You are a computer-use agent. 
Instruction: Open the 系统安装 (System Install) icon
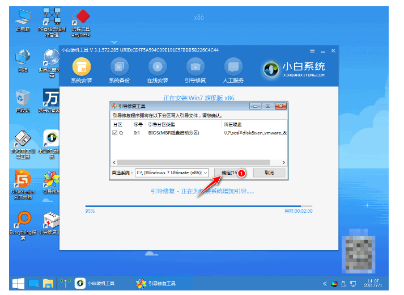pos(81,68)
